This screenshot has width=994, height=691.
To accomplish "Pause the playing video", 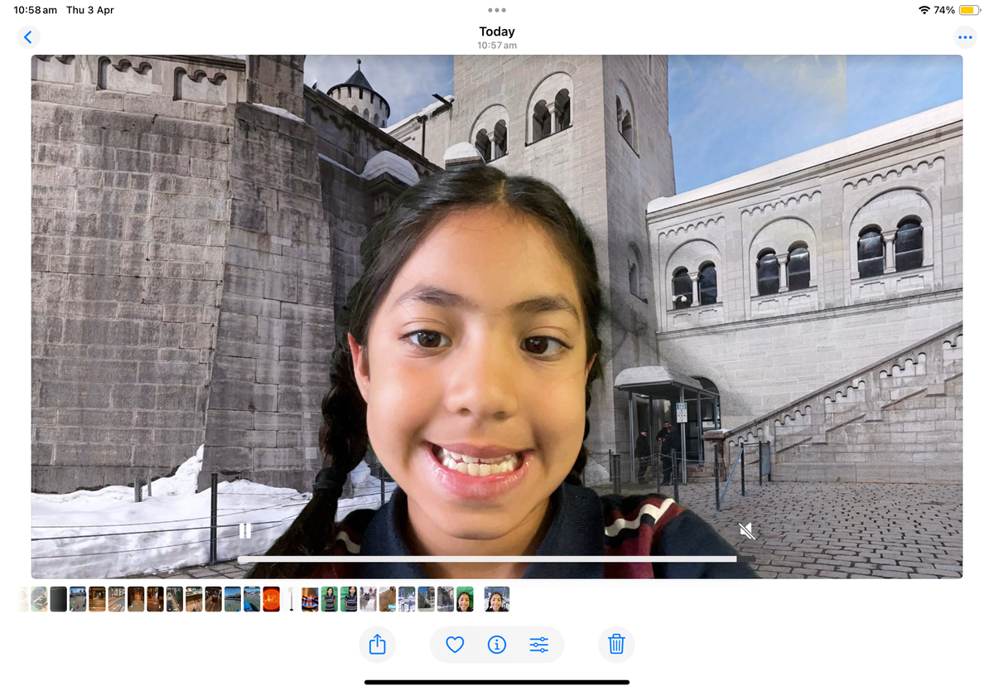I will pos(244,531).
